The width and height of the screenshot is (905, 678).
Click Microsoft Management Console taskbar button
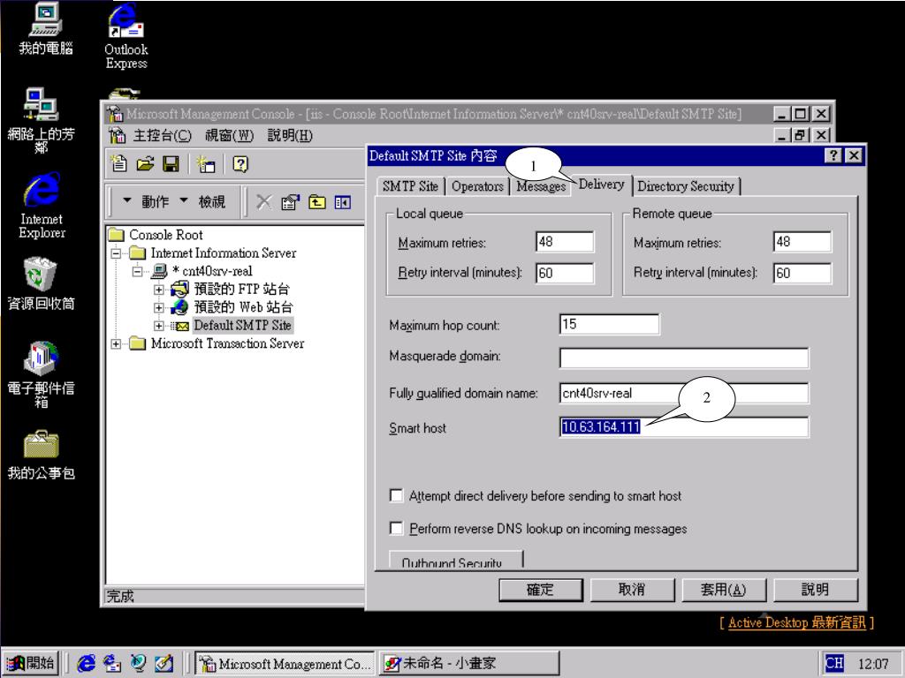(x=285, y=663)
